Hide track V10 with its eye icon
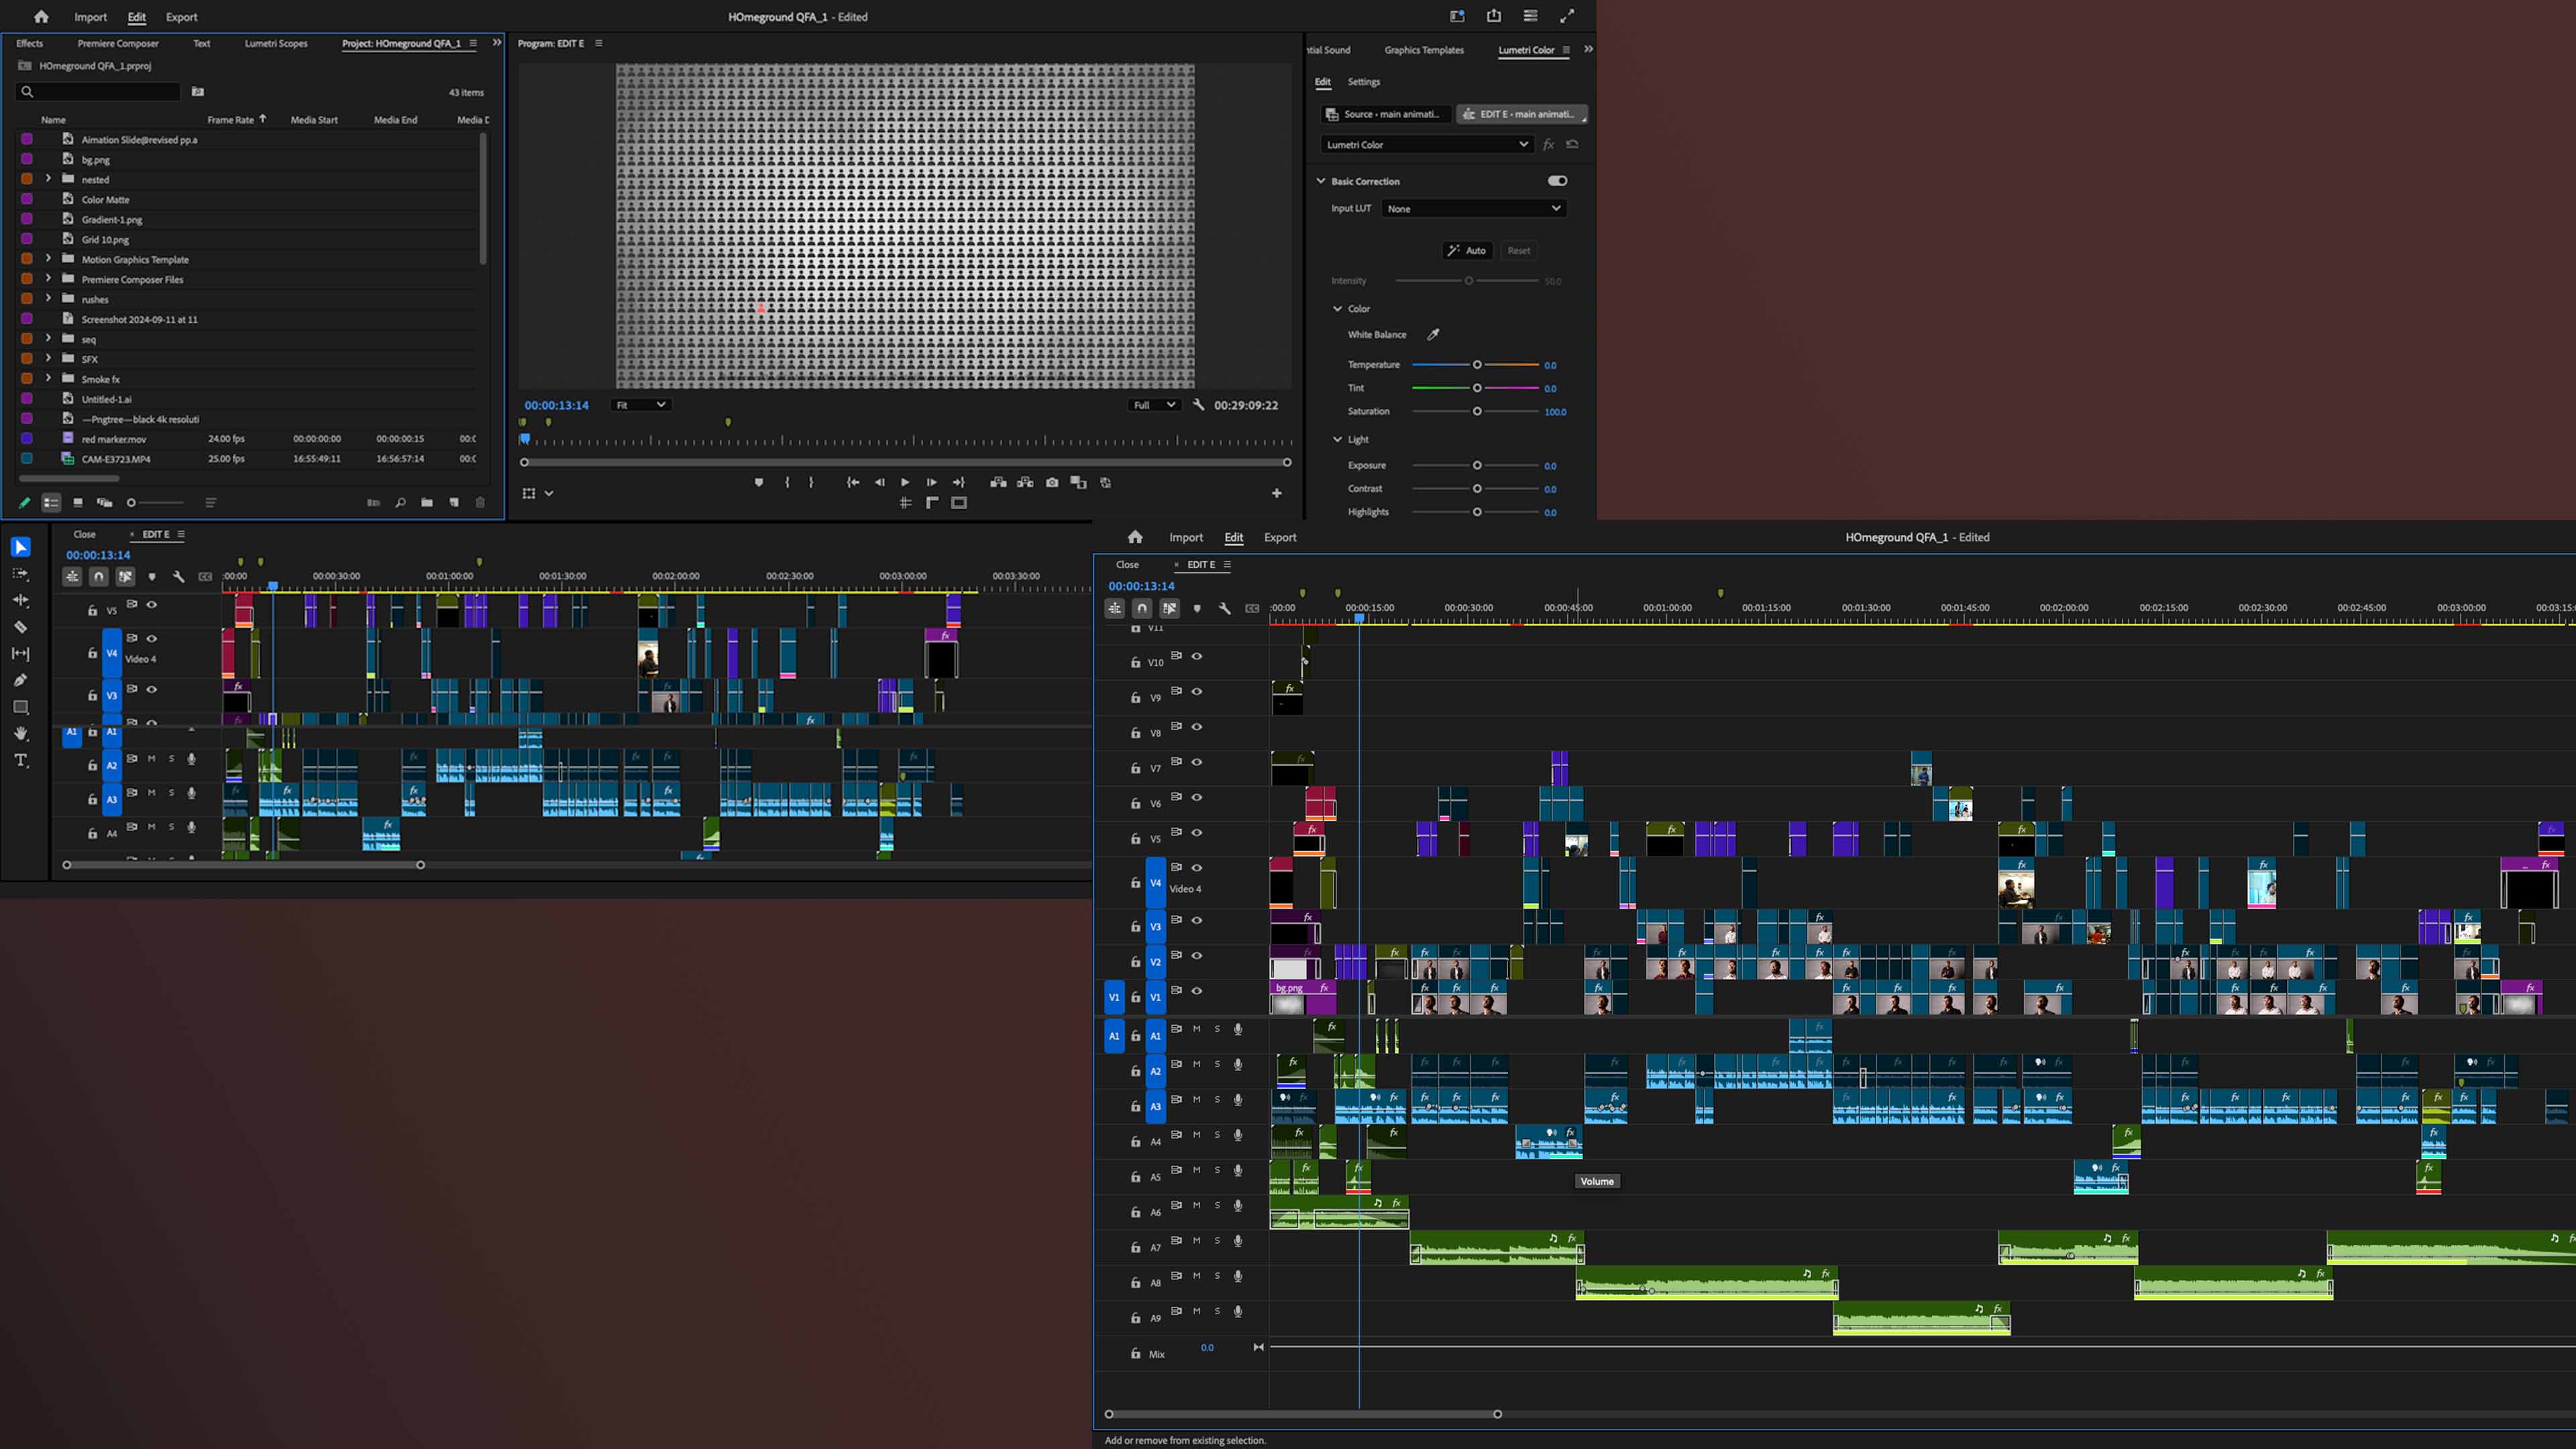Image resolution: width=2576 pixels, height=1449 pixels. tap(1196, 657)
